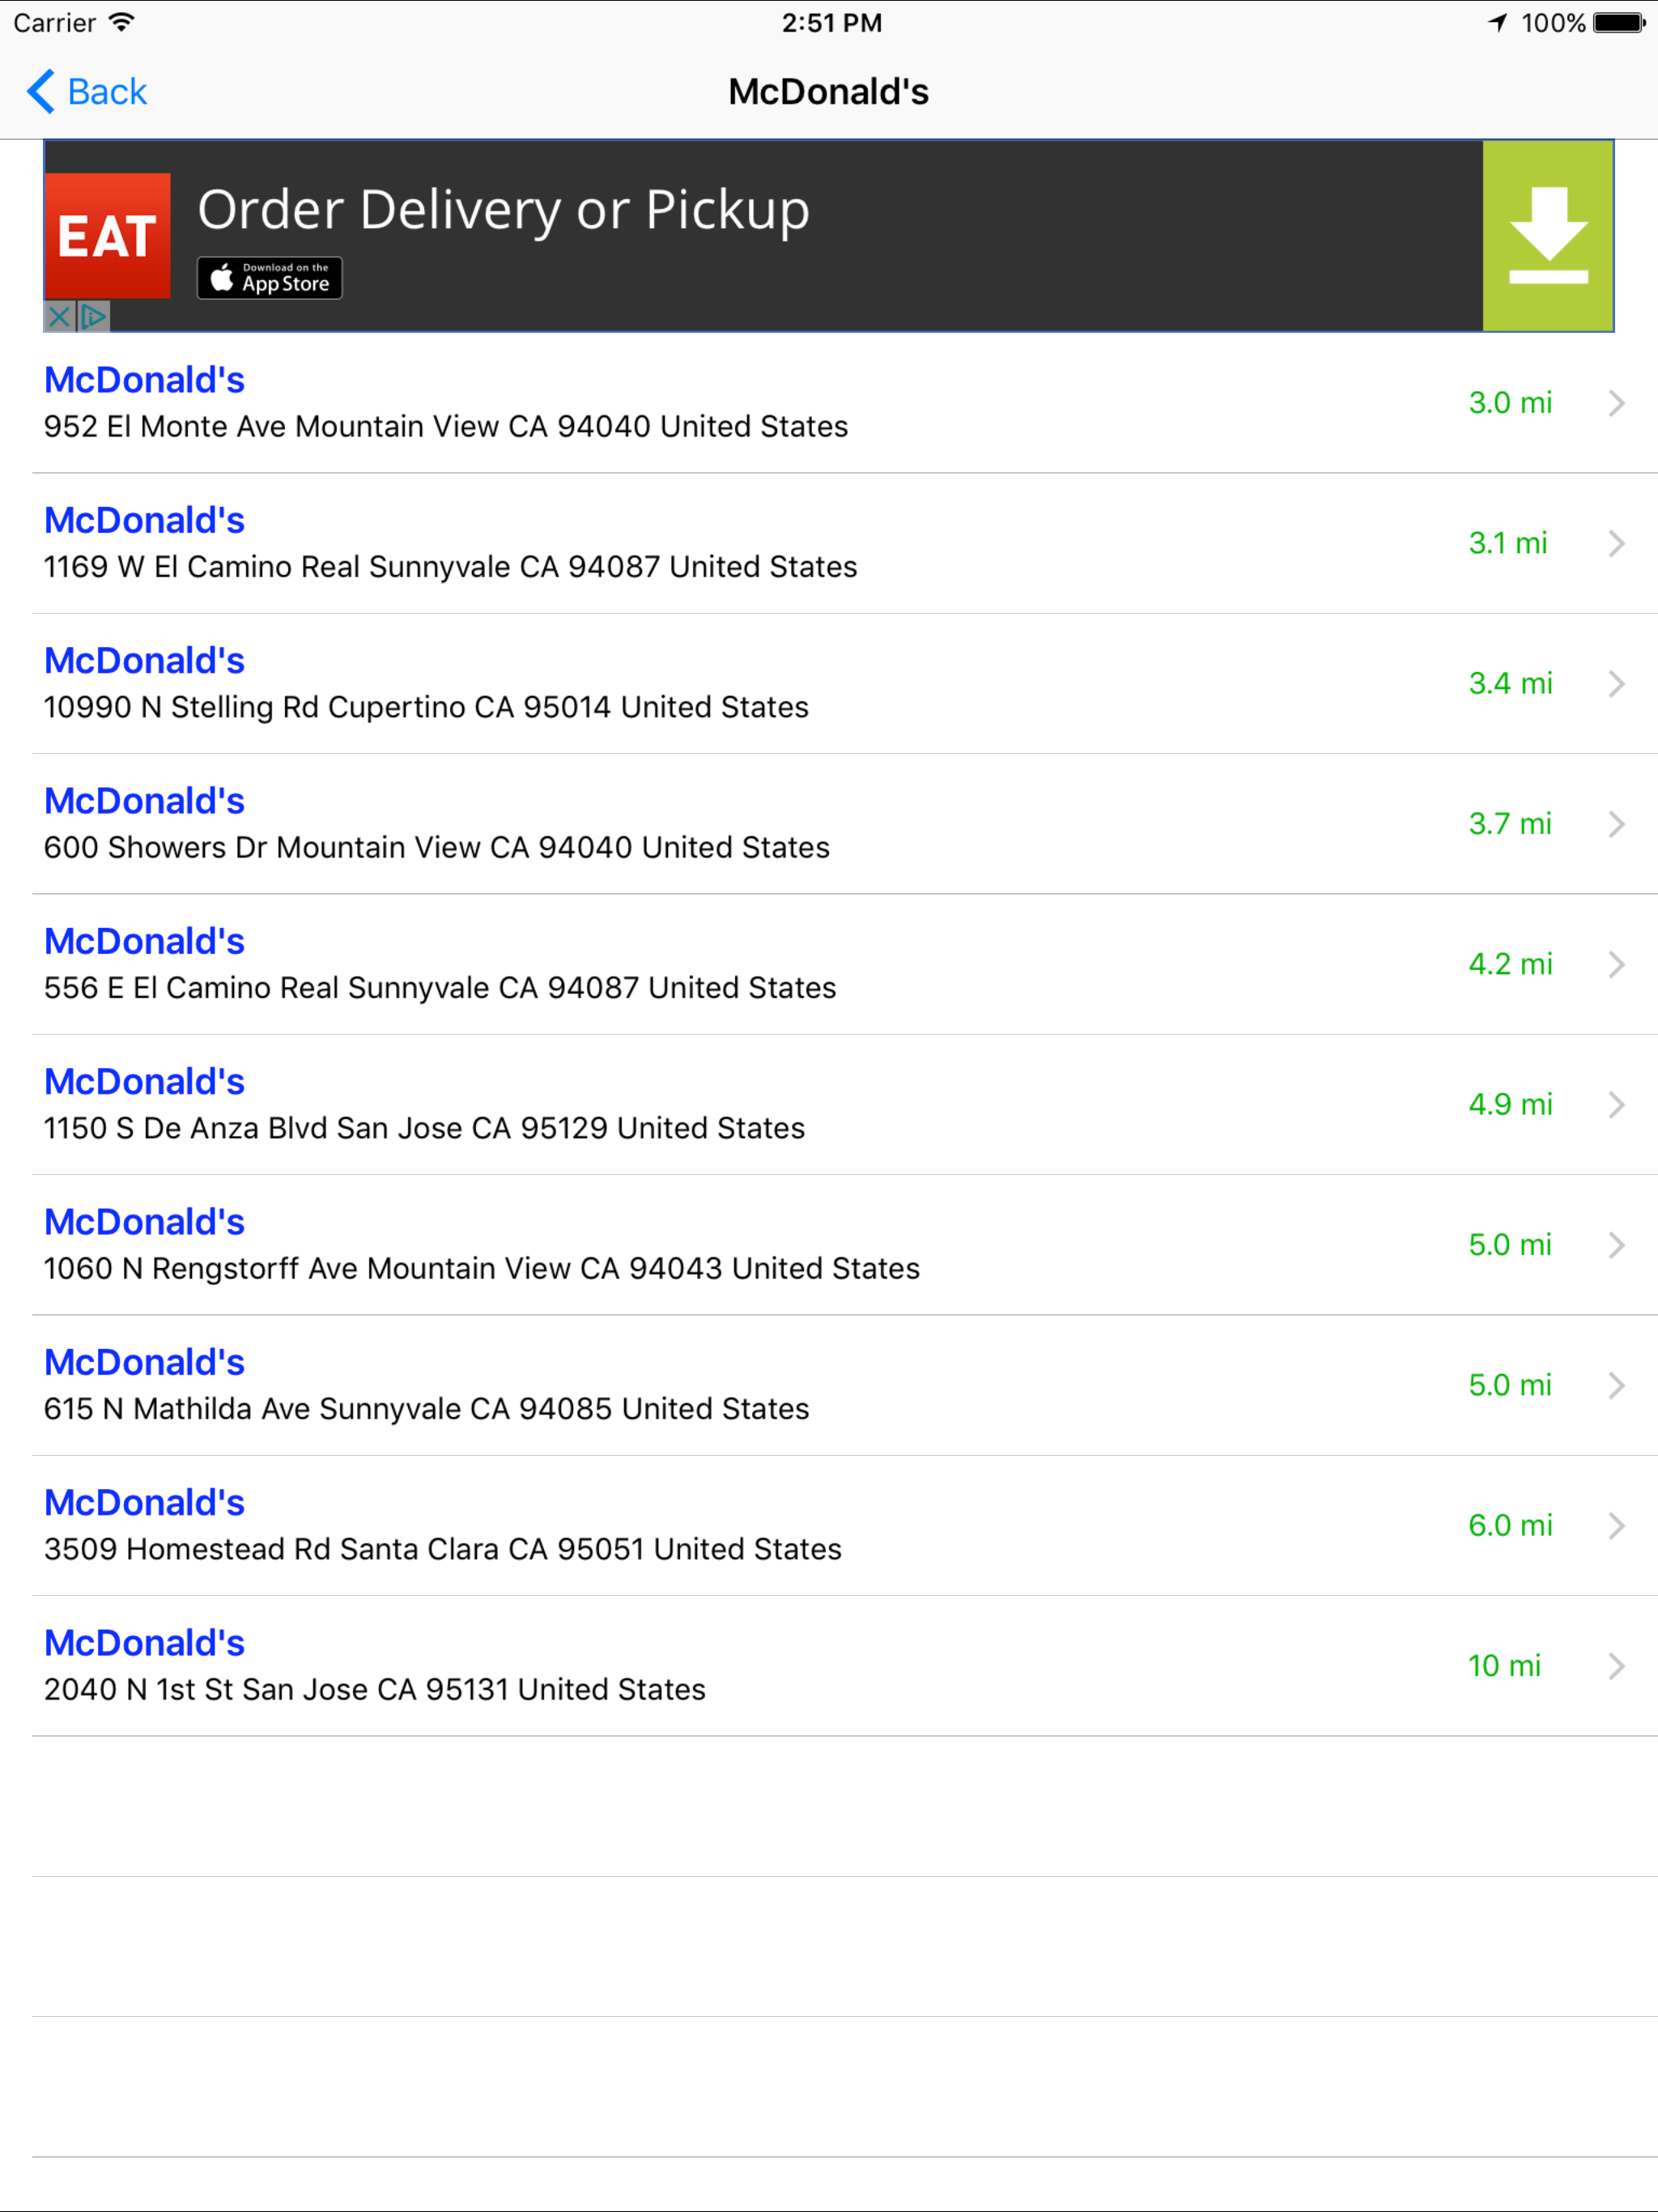The height and width of the screenshot is (2212, 1658).
Task: Close the ad with the X icon
Action: pos(60,317)
